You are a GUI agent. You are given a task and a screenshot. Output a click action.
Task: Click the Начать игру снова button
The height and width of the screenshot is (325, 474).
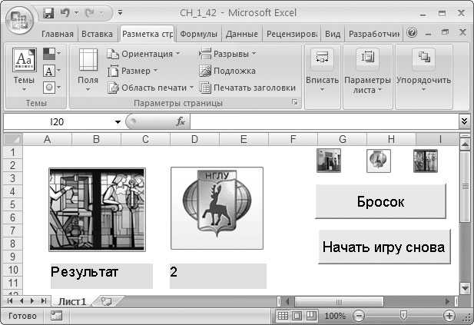pyautogui.click(x=384, y=247)
